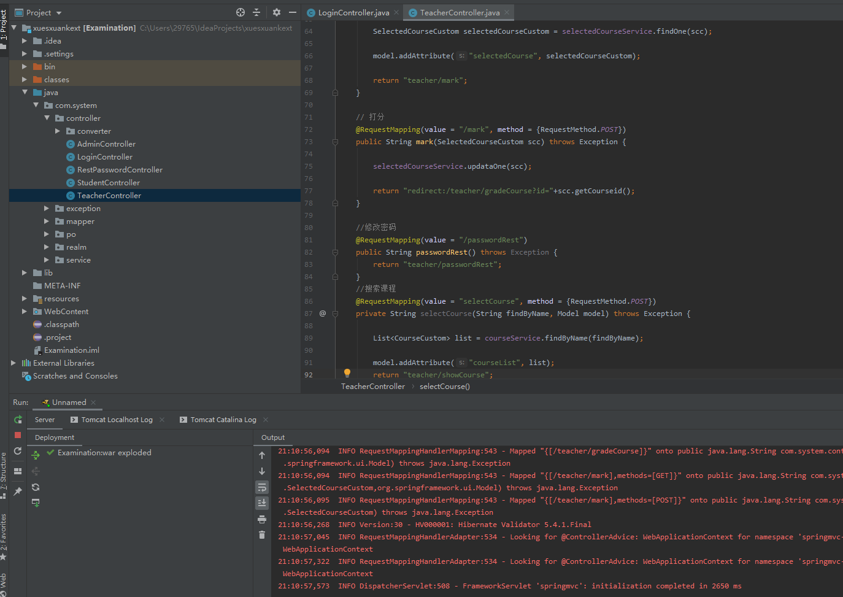Expand the service package folder
Viewport: 843px width, 597px height.
(47, 260)
